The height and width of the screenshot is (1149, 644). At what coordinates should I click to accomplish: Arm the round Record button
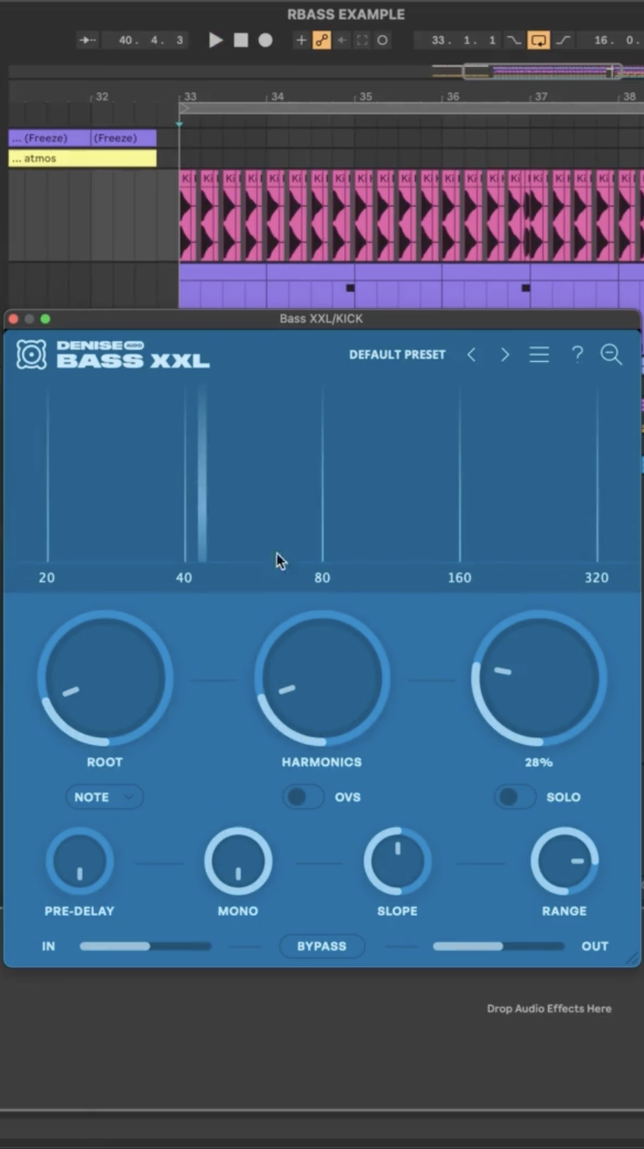point(265,40)
